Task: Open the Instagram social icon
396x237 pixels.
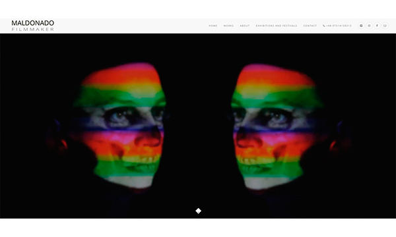Action: coord(369,26)
